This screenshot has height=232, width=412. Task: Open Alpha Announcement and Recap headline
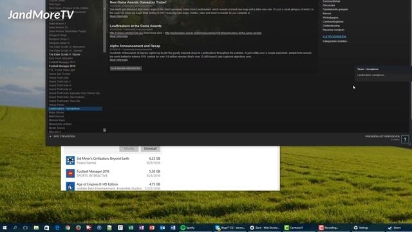click(135, 46)
